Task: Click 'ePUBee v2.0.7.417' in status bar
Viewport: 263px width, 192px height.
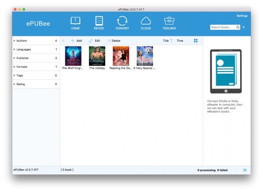Action: click(26, 170)
